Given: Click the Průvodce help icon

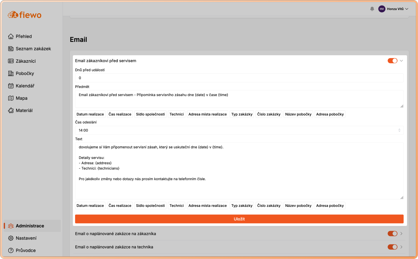Looking at the screenshot, I should coord(11,251).
